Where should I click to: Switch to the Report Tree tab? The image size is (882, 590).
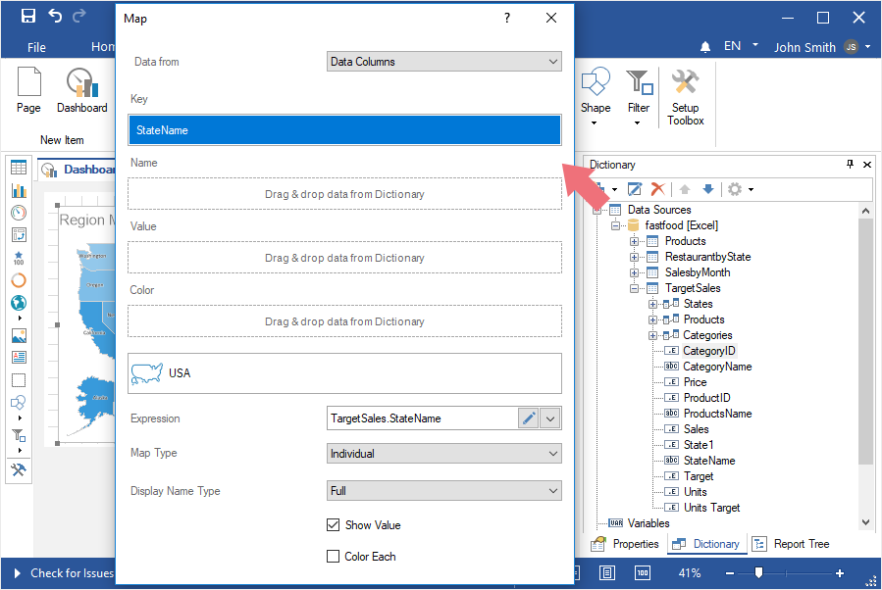792,544
